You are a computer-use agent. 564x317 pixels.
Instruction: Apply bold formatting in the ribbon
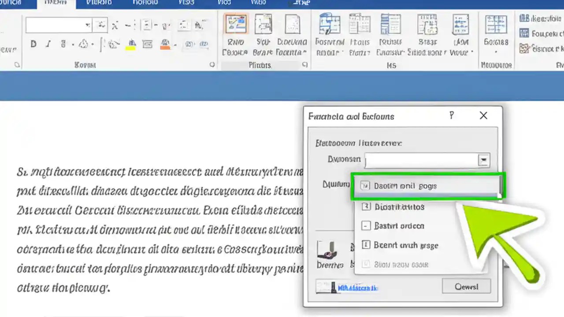(33, 44)
